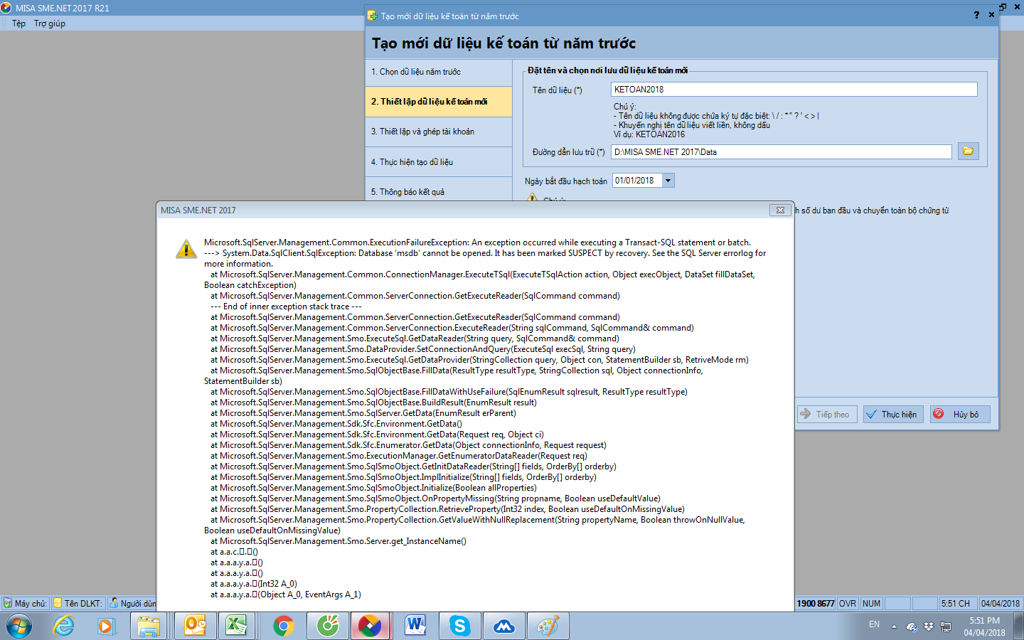Open Skype from taskbar

[459, 626]
